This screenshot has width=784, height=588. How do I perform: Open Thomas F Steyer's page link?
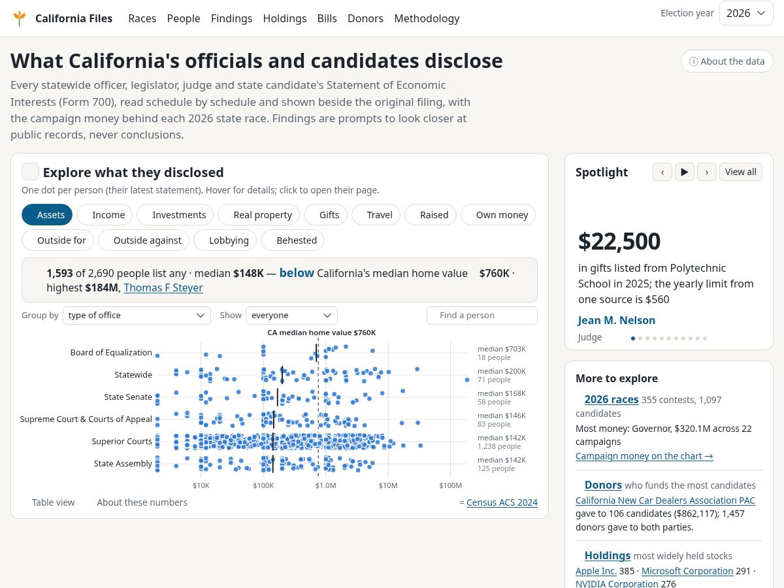coord(163,287)
